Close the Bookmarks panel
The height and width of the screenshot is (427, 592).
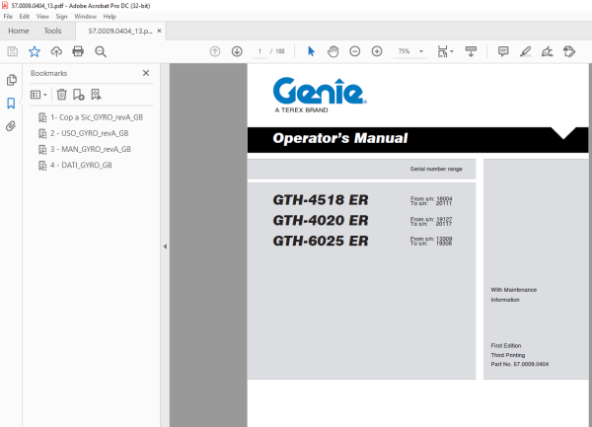click(x=146, y=73)
